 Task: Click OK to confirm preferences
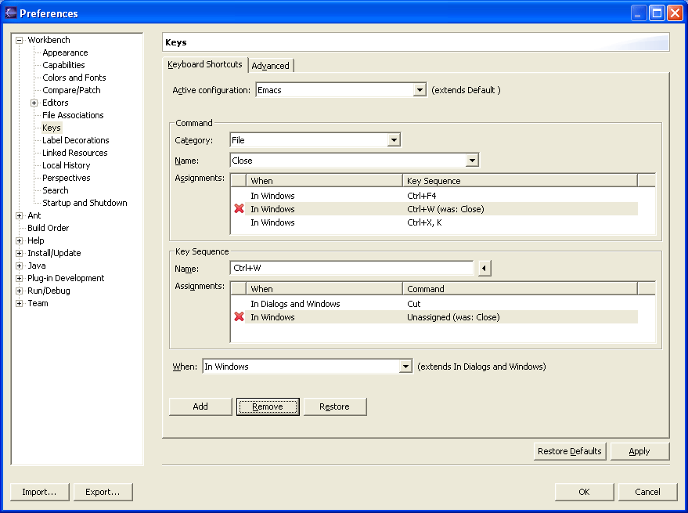click(584, 492)
